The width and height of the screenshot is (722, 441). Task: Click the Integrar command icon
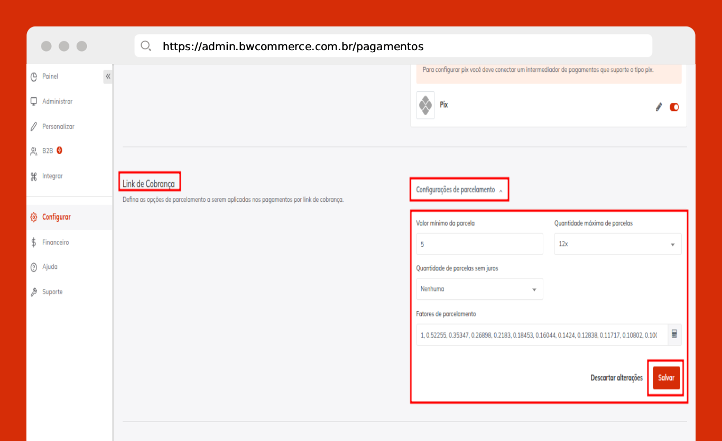pos(34,176)
